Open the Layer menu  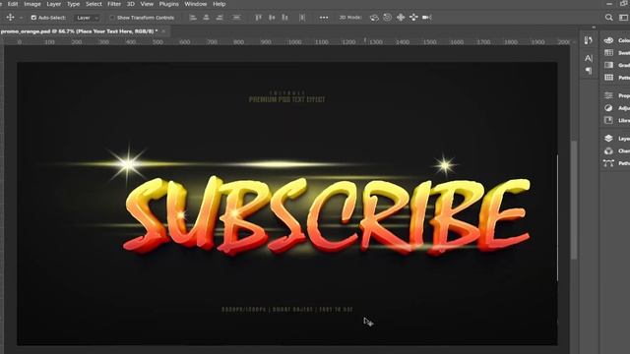tap(54, 4)
